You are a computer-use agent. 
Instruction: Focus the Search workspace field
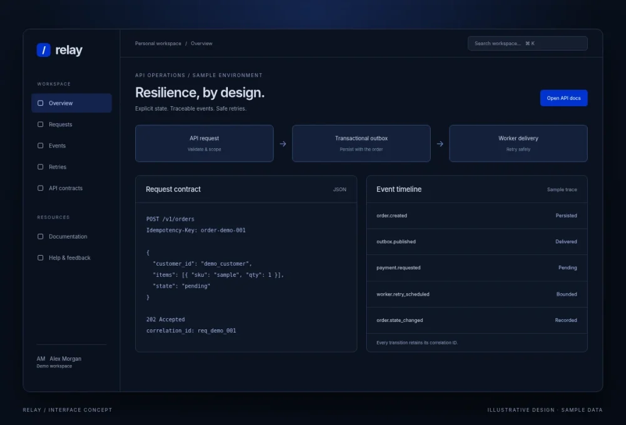point(527,44)
